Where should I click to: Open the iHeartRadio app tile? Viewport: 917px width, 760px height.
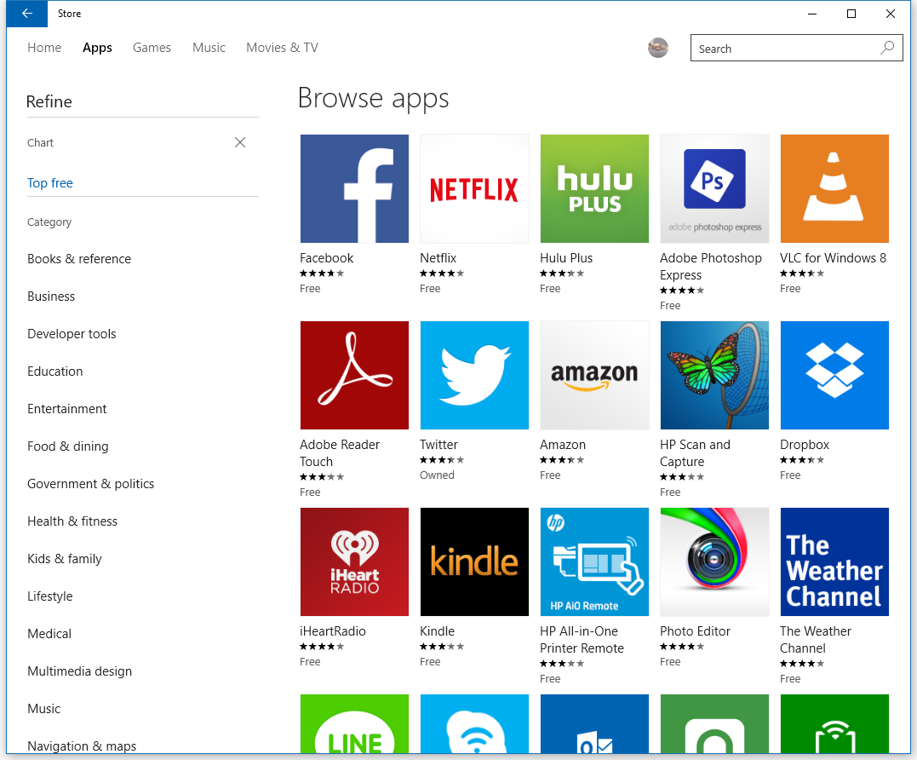click(x=354, y=561)
